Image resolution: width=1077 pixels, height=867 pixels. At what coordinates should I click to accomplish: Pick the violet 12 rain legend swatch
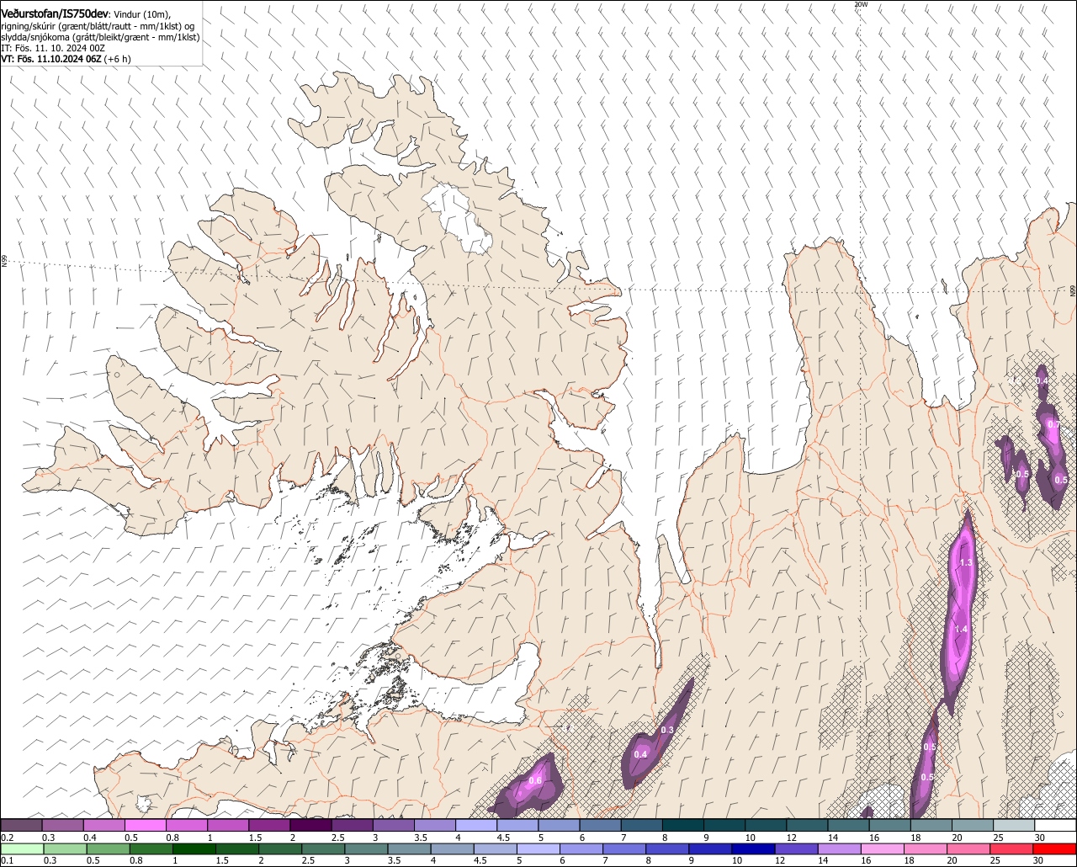[797, 848]
